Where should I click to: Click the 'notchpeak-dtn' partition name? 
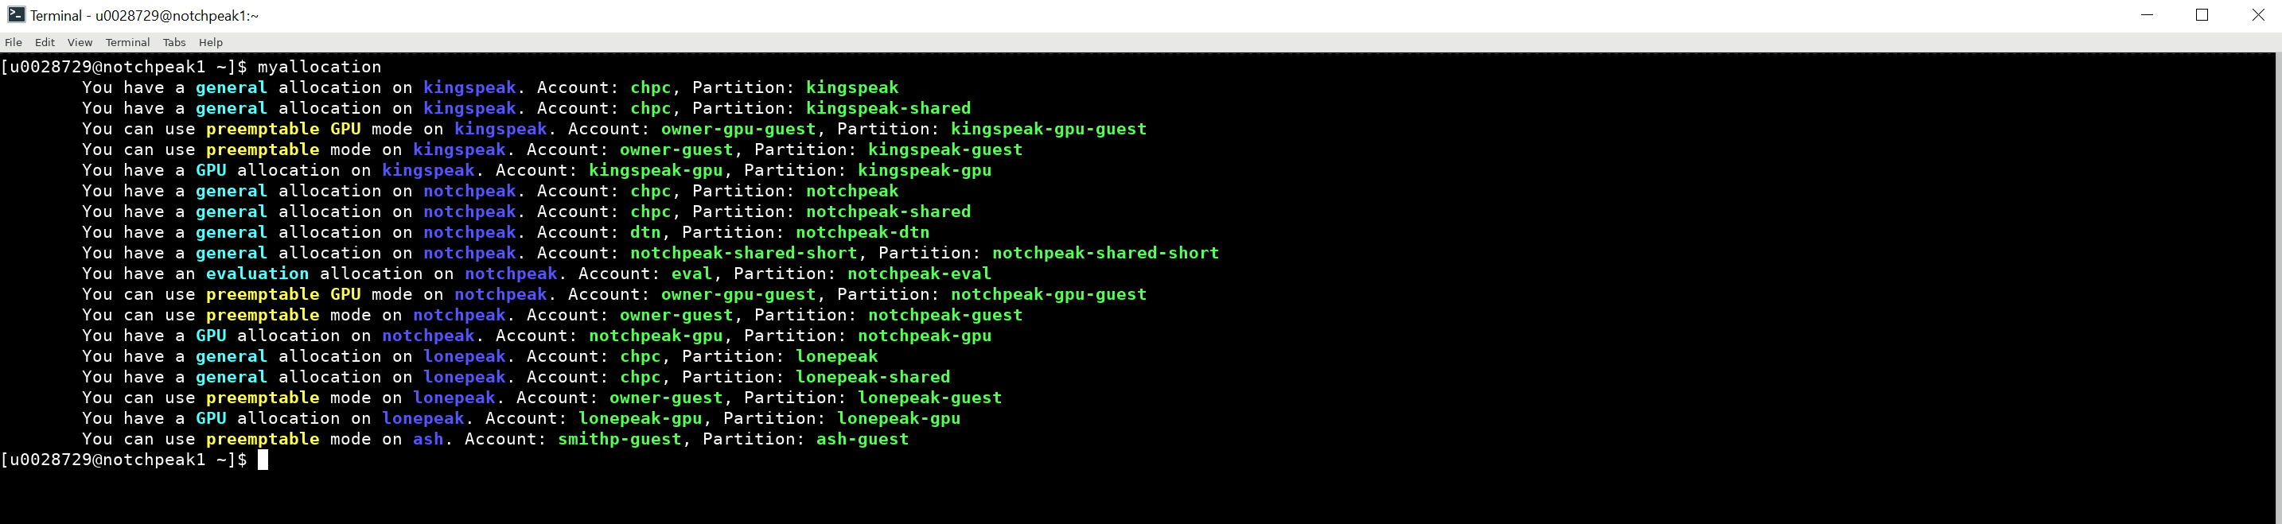(x=862, y=232)
